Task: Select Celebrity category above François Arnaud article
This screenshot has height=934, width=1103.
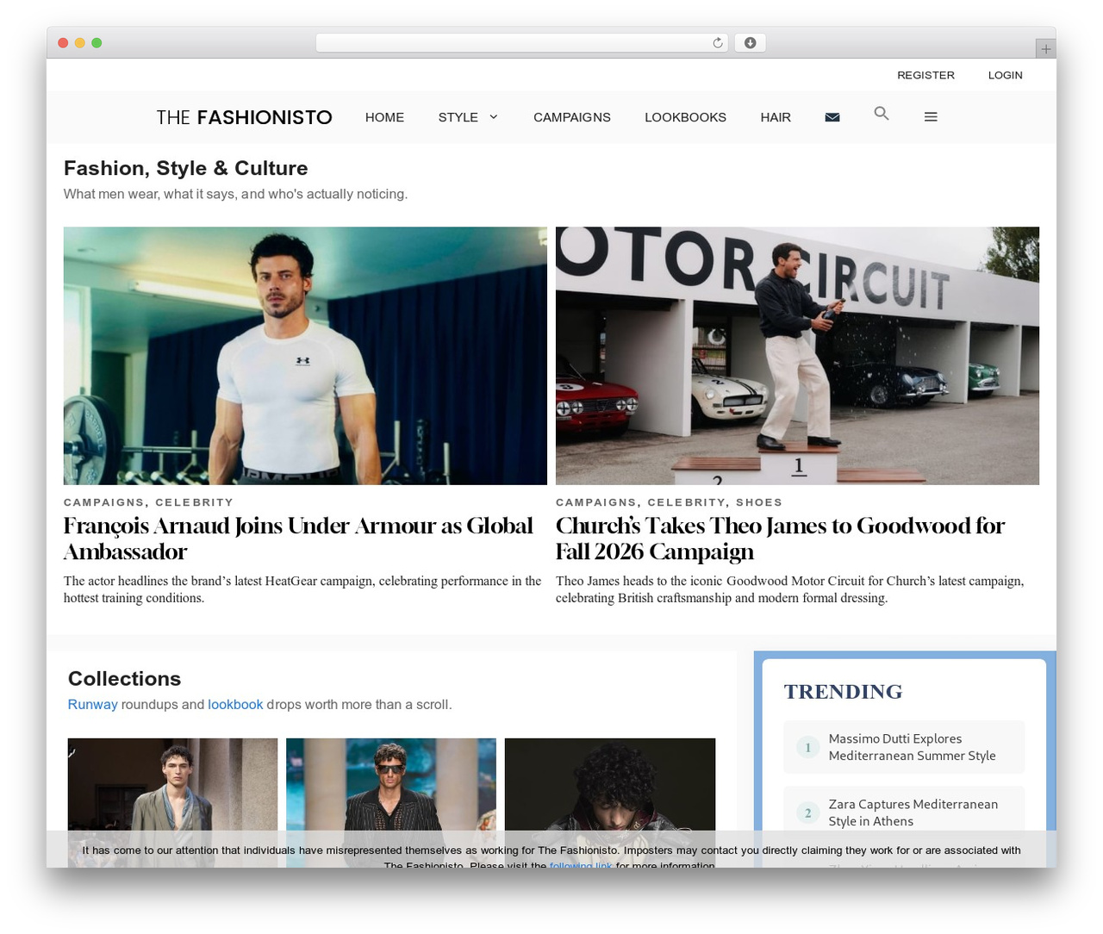Action: point(195,502)
